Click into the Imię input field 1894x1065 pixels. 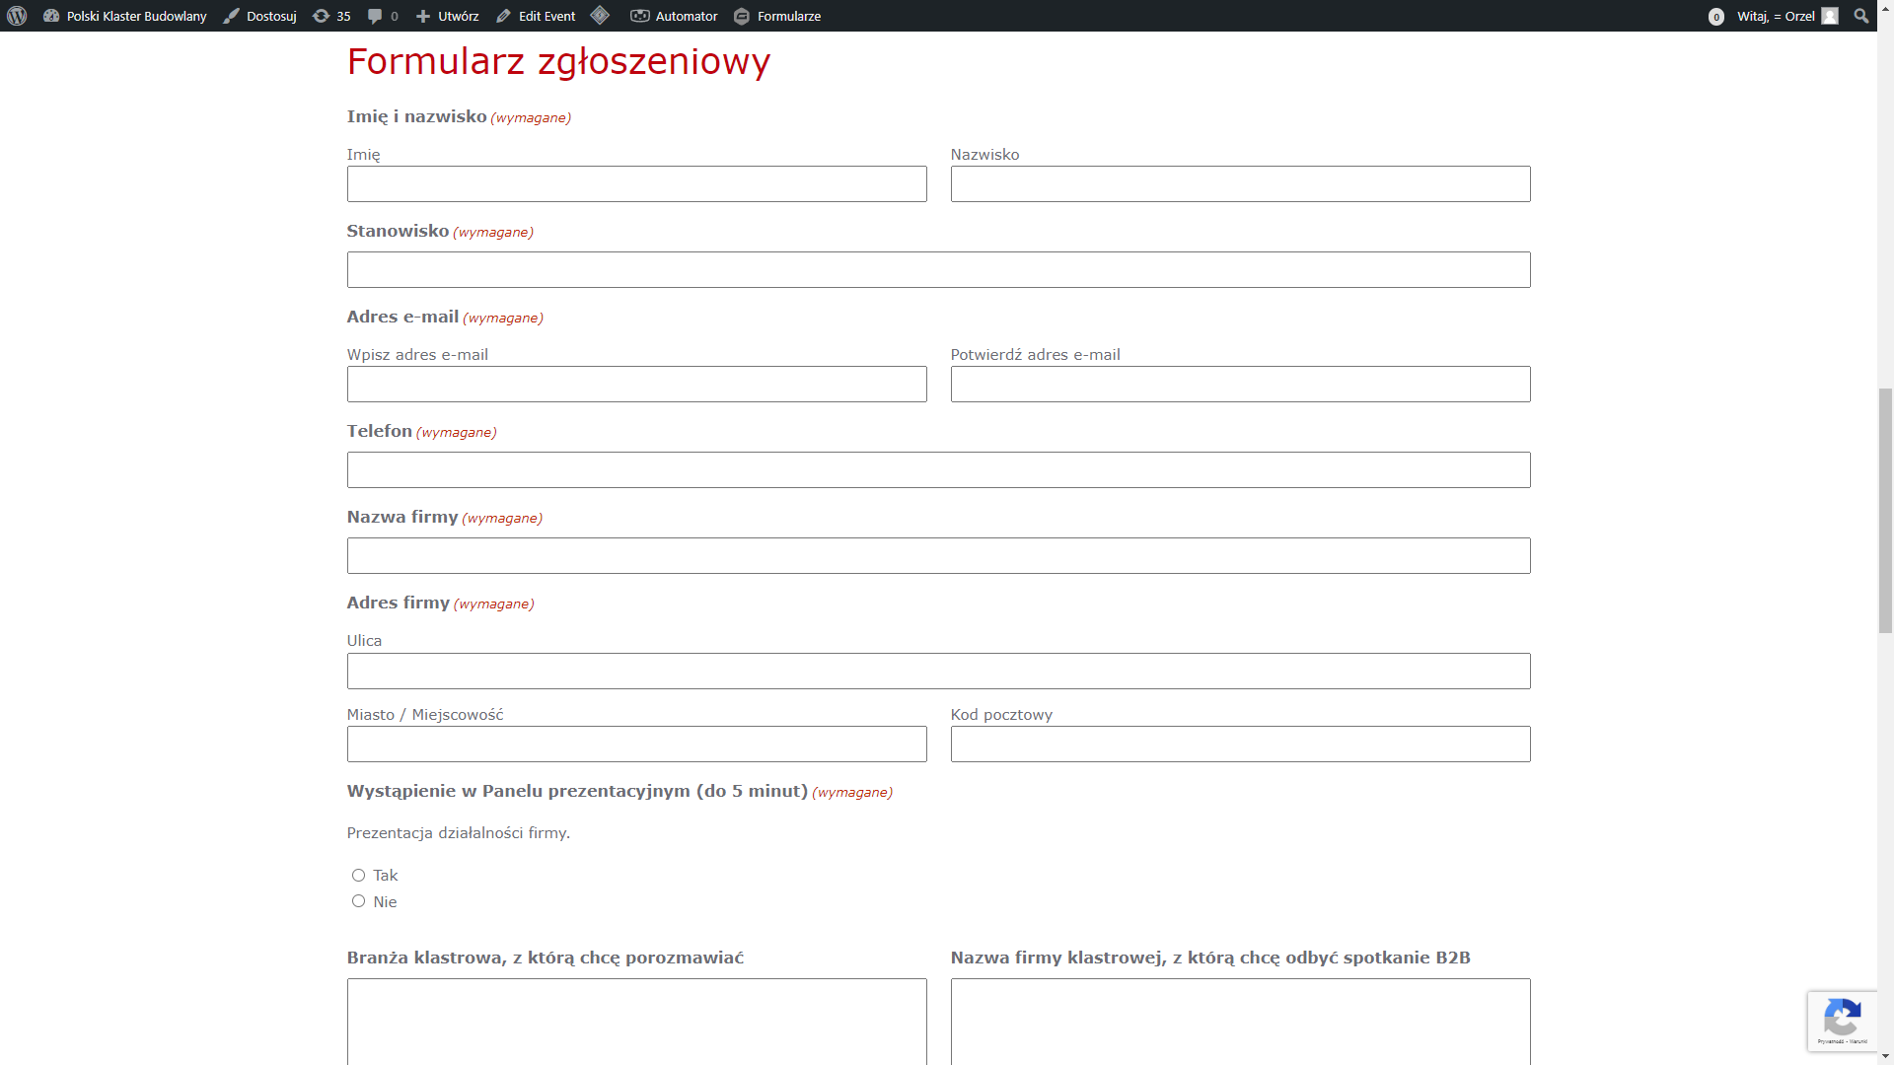636,184
